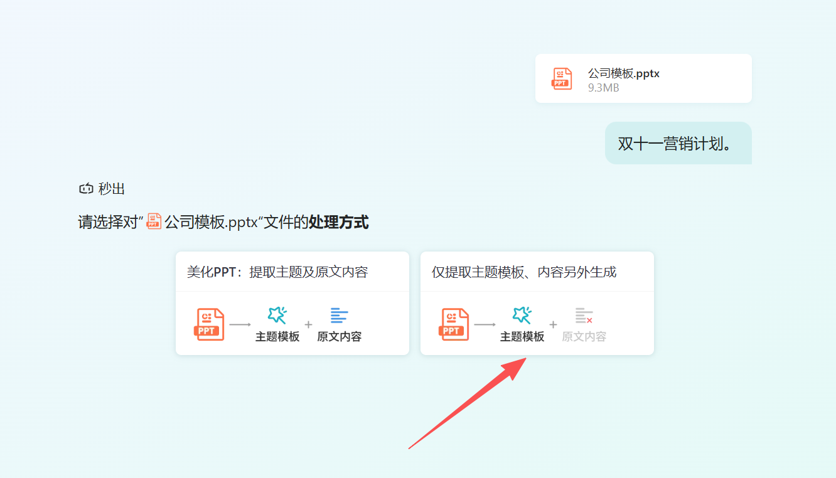
Task: Click the PPT file icon in the attachment card
Action: pos(562,78)
